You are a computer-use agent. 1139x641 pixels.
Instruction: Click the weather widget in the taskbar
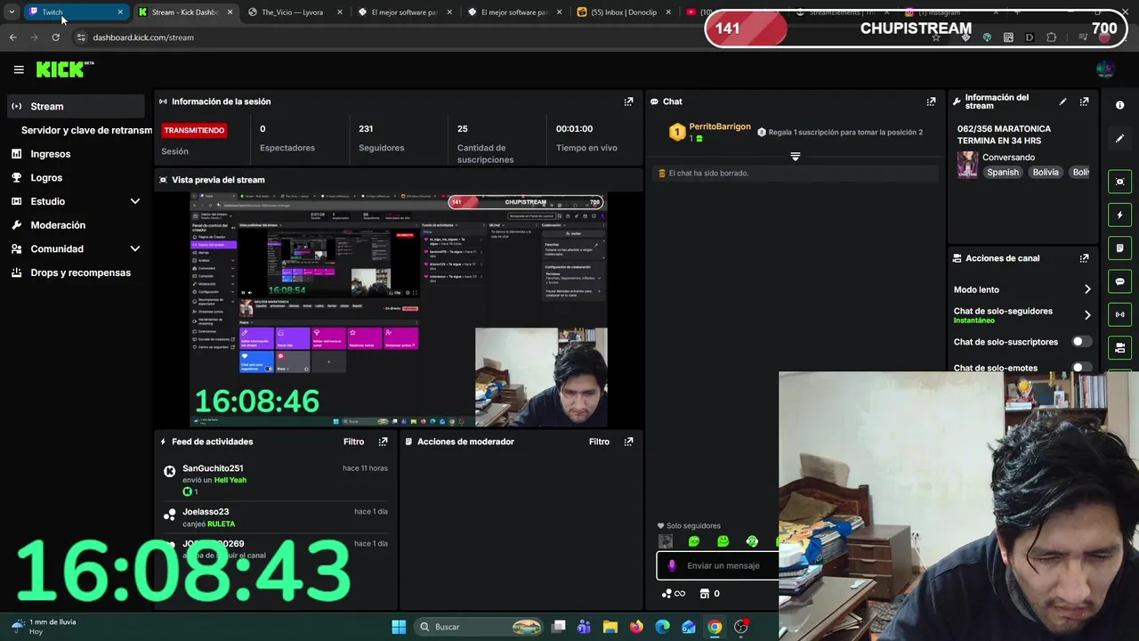coord(43,627)
